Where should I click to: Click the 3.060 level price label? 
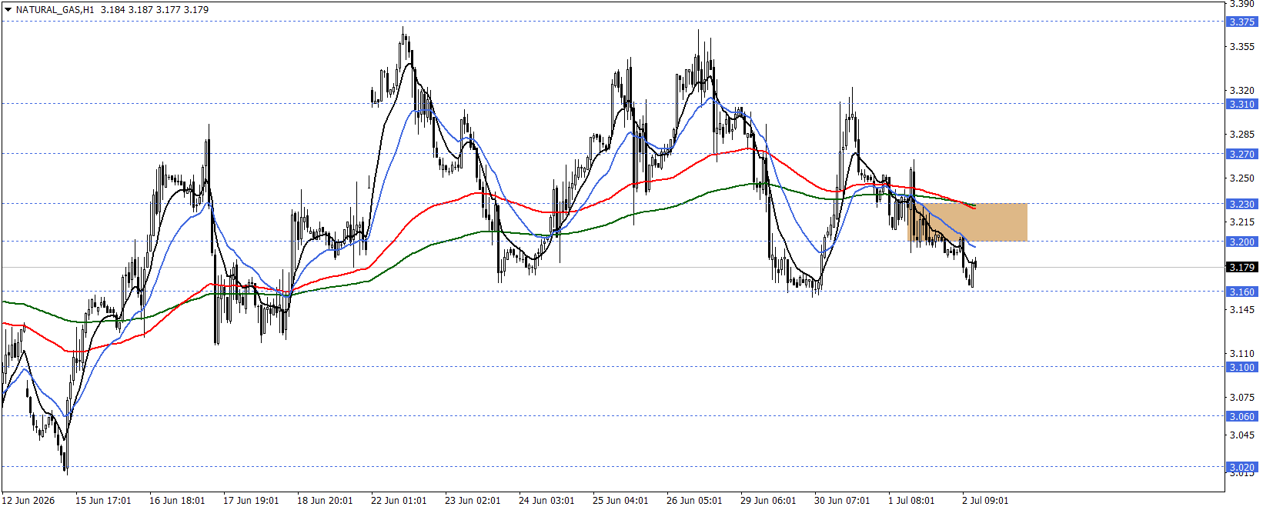[x=1241, y=416]
